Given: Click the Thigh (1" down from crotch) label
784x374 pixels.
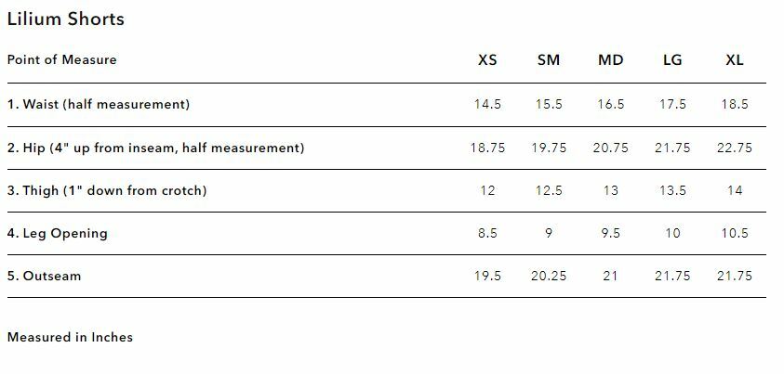Looking at the screenshot, I should [107, 190].
